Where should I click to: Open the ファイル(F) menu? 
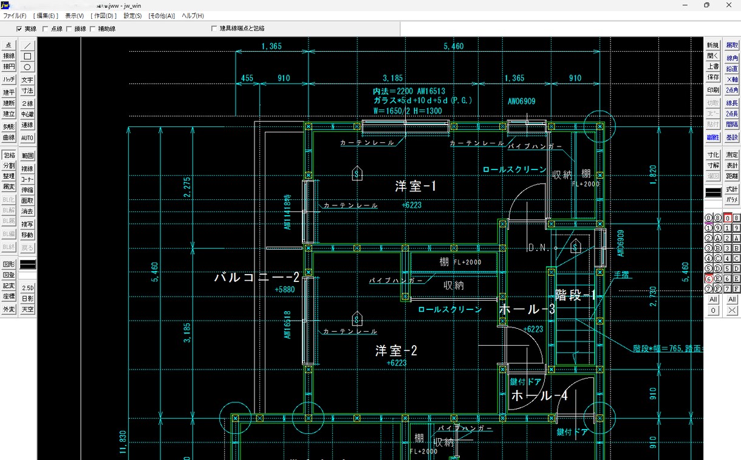click(15, 15)
